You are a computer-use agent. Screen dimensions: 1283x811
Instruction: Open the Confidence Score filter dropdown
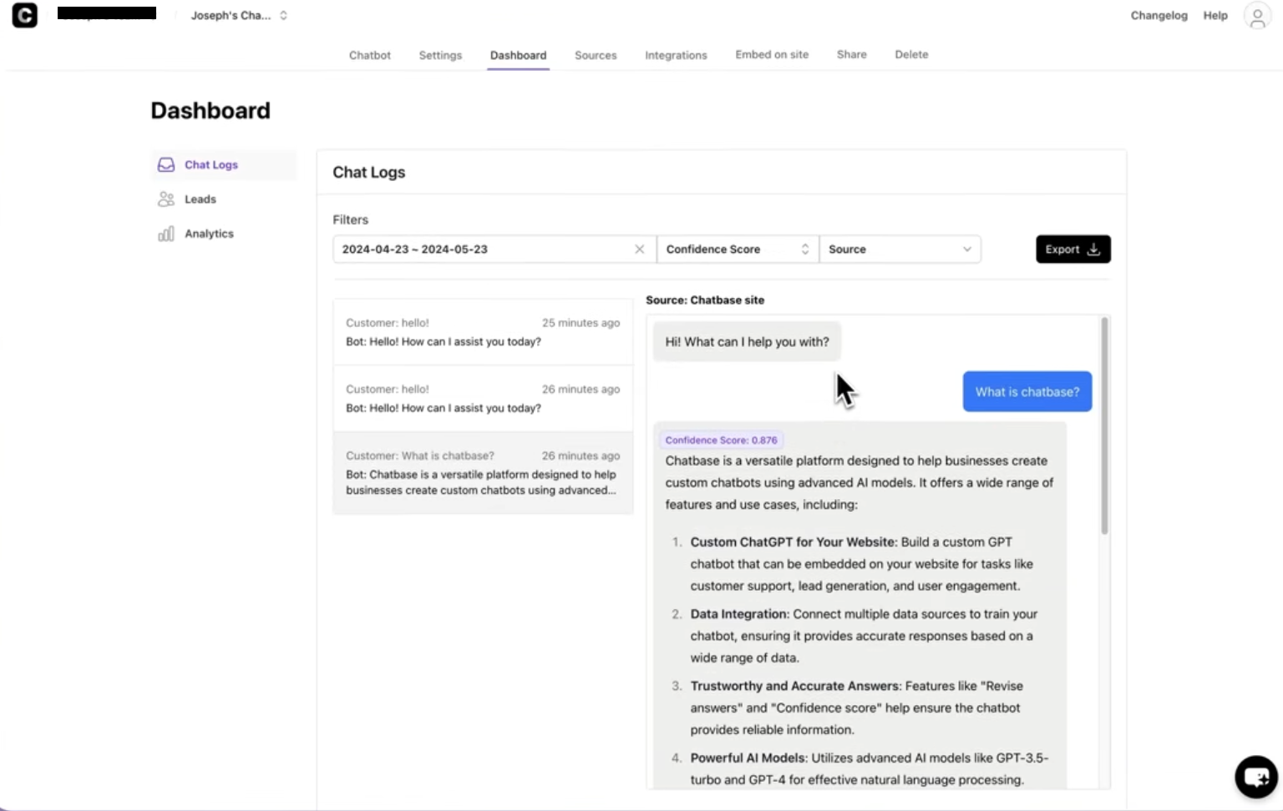pyautogui.click(x=738, y=249)
